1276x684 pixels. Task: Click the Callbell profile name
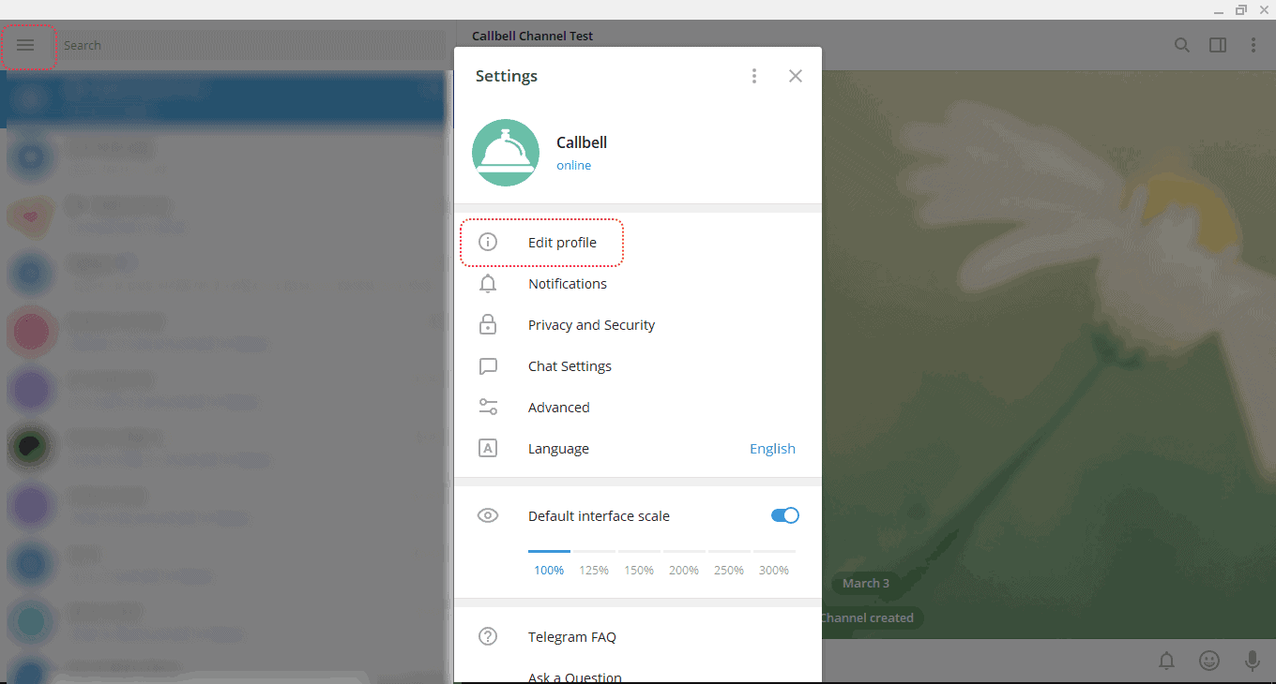click(582, 142)
